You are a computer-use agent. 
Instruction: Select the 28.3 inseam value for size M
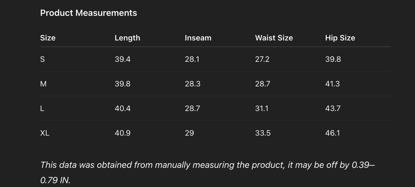tap(192, 84)
